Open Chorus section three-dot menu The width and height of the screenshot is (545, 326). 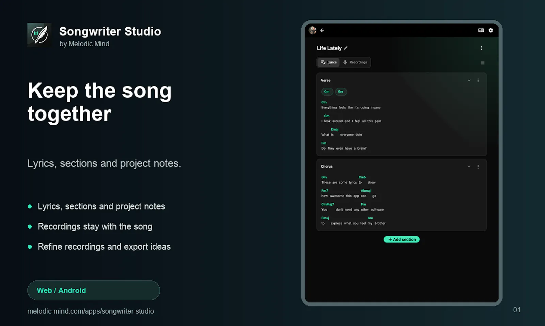[478, 167]
